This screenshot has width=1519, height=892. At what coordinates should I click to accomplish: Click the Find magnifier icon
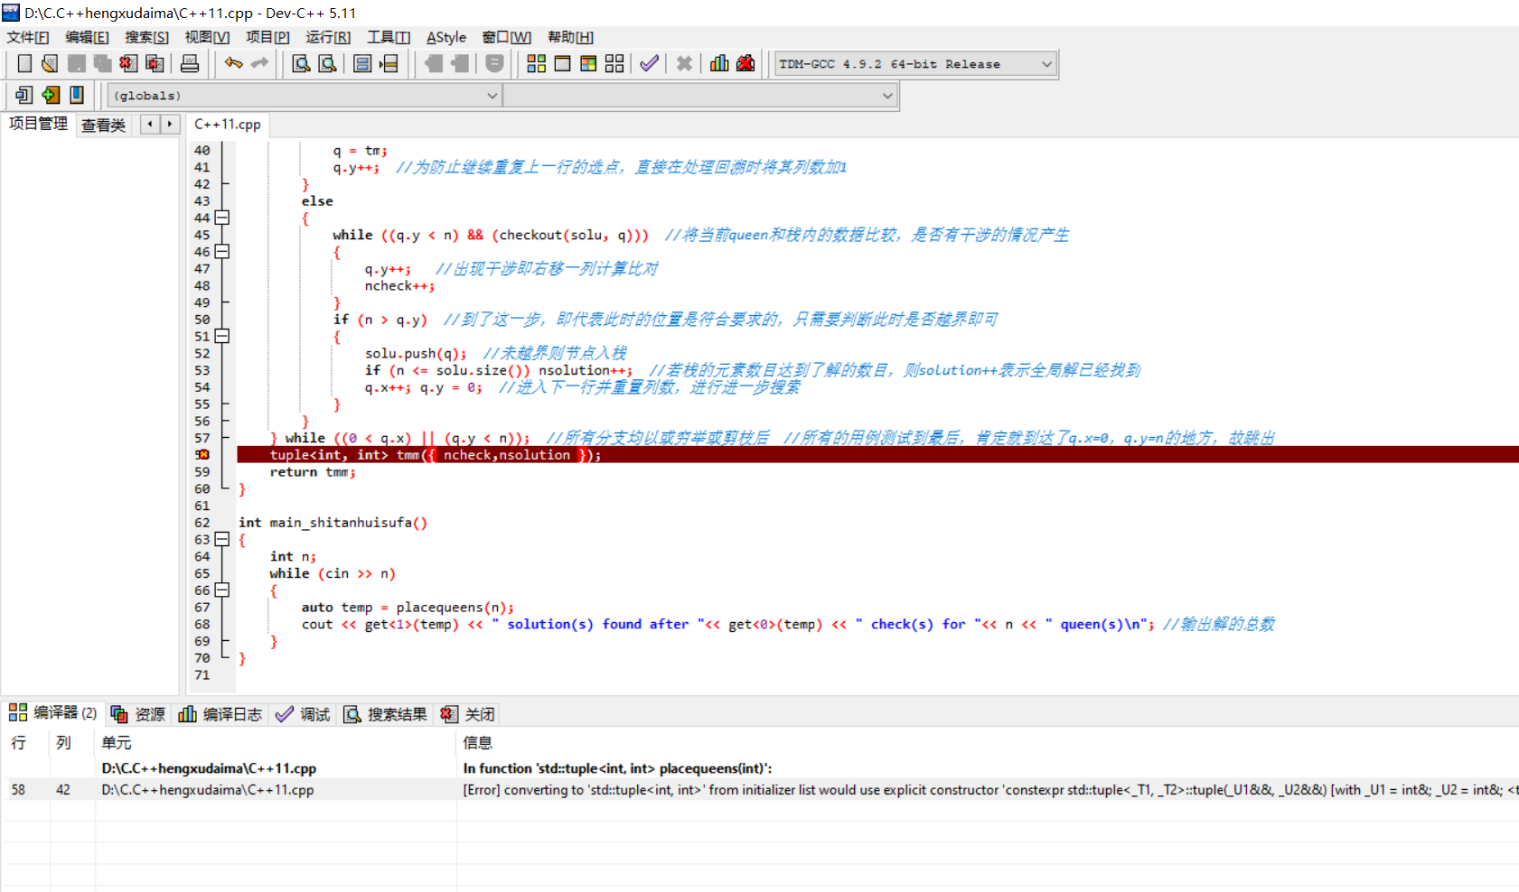[301, 63]
